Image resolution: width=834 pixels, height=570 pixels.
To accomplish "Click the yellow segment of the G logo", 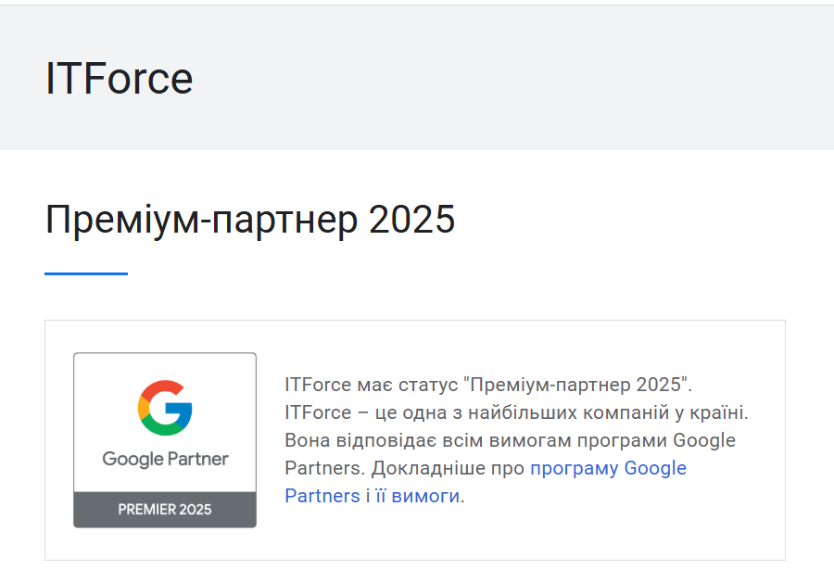I will (143, 408).
